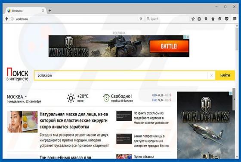Click the browser Search field
The width and height of the screenshot is (241, 162).
(167, 19)
